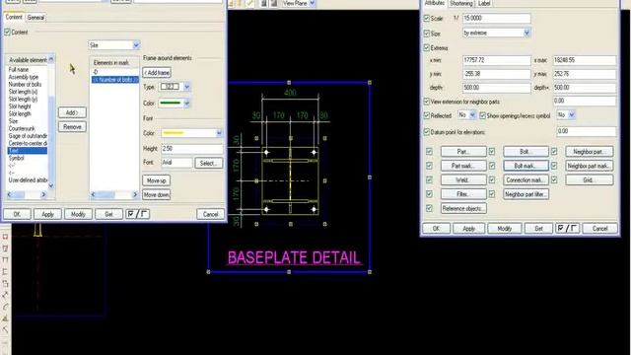The height and width of the screenshot is (355, 631).
Task: Click OK in the view attributes dialog
Action: click(x=436, y=229)
